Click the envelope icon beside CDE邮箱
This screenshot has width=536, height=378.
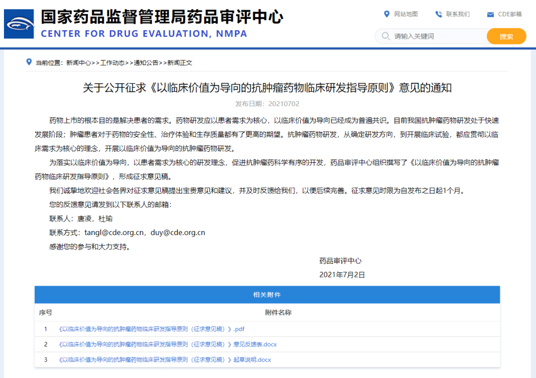(x=490, y=14)
